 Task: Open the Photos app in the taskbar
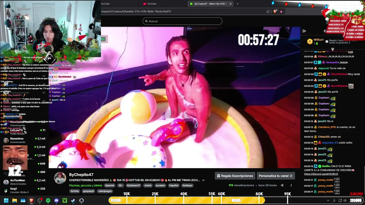(x=23, y=200)
